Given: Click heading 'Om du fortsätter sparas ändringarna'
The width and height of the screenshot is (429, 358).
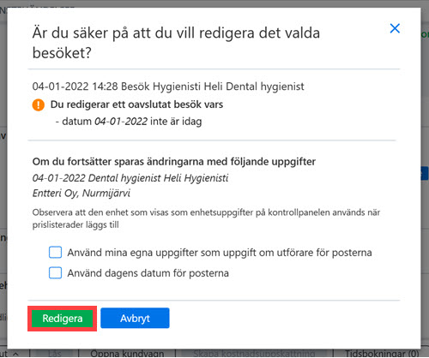Looking at the screenshot, I should pos(174,162).
